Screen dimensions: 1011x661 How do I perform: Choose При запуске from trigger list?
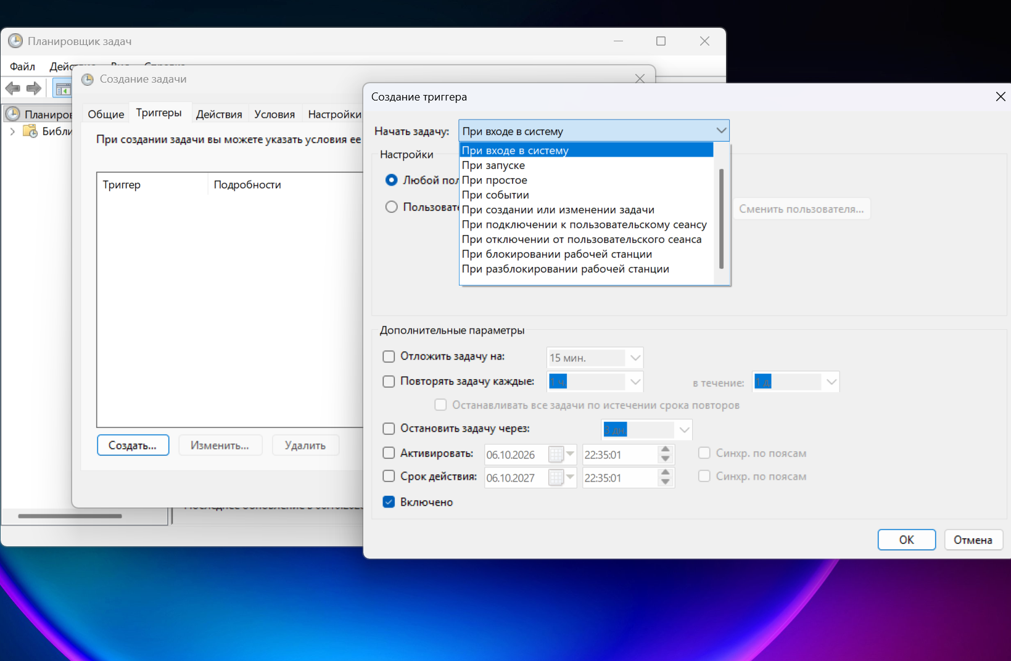click(x=587, y=165)
